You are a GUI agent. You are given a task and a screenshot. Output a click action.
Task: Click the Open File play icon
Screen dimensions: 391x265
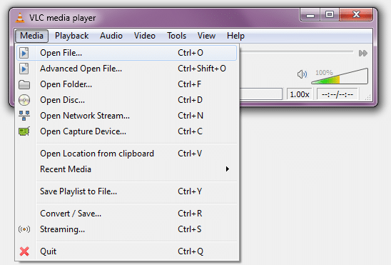point(24,53)
